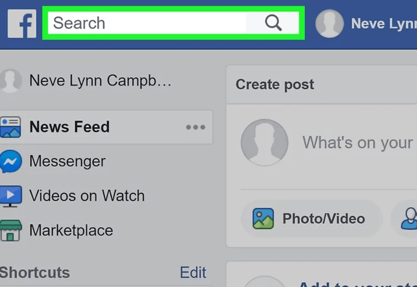Open Neve Lynn Campb… sidebar profile
Image resolution: width=417 pixels, height=287 pixels.
(100, 81)
